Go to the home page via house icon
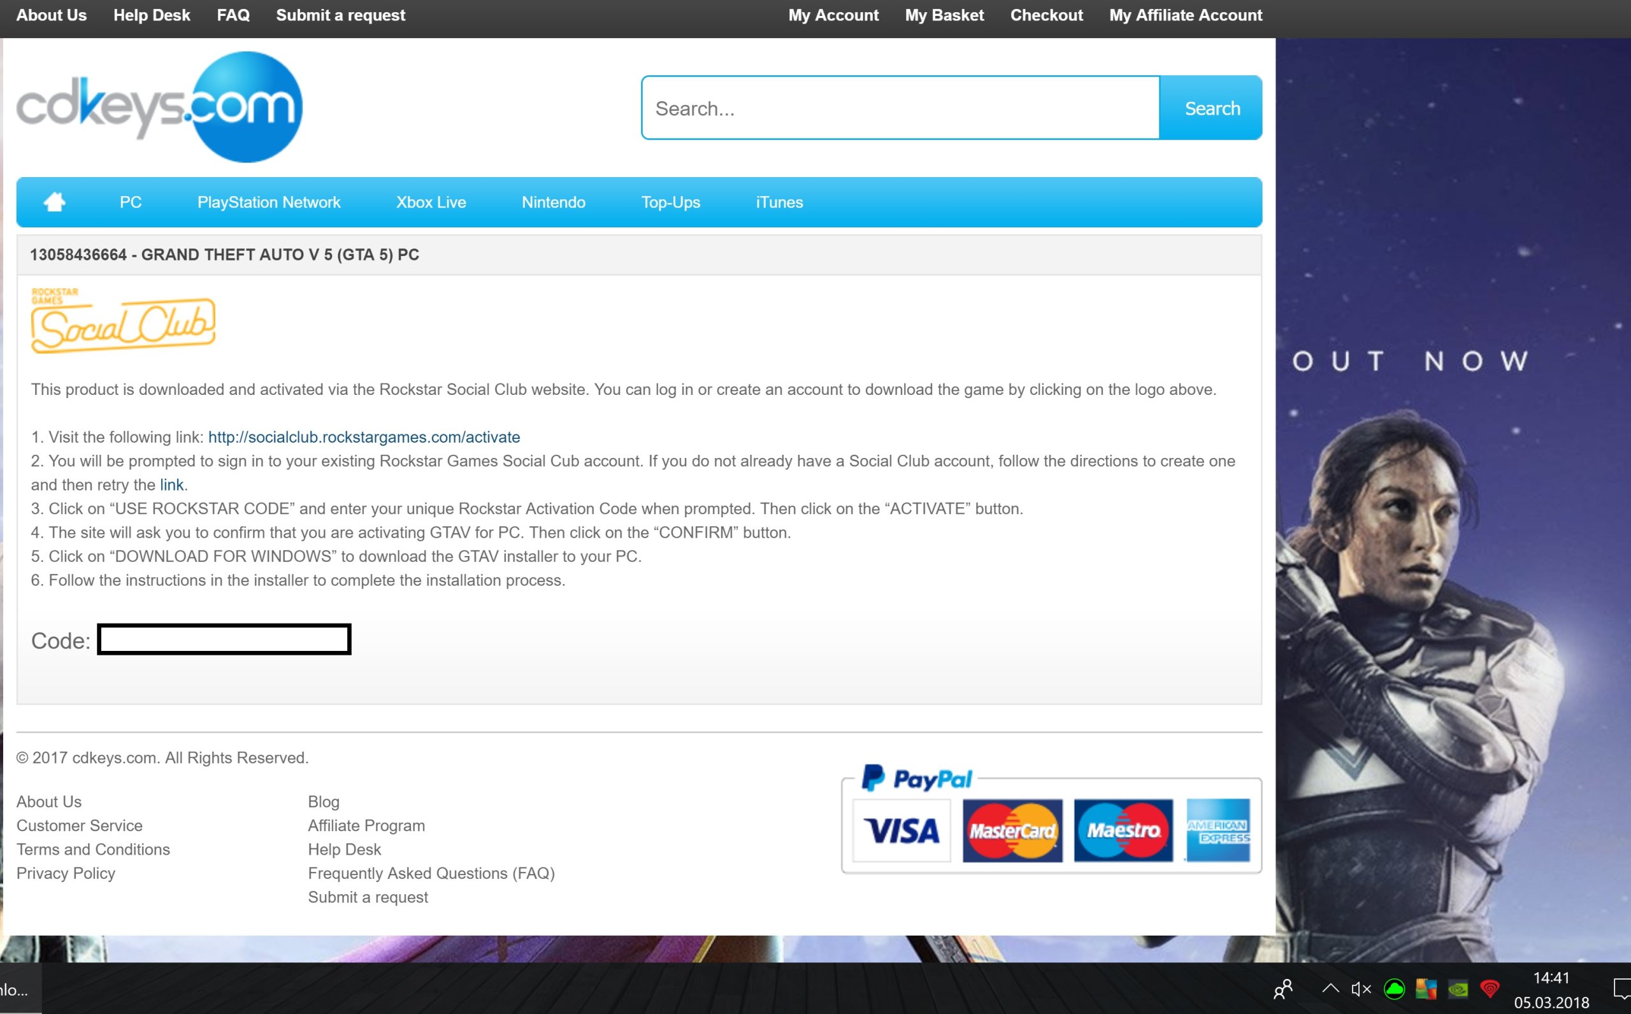 54,202
